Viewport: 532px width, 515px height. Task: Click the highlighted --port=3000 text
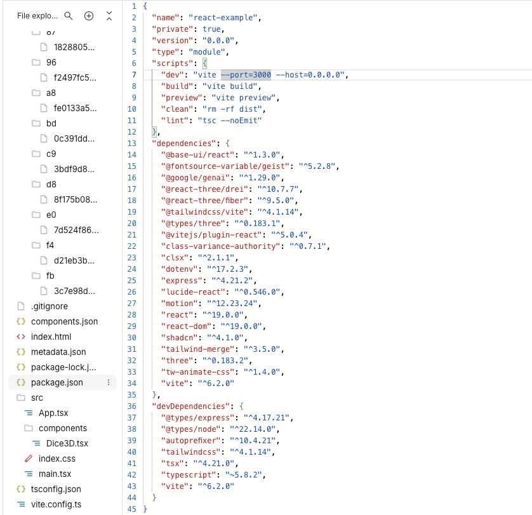click(246, 75)
